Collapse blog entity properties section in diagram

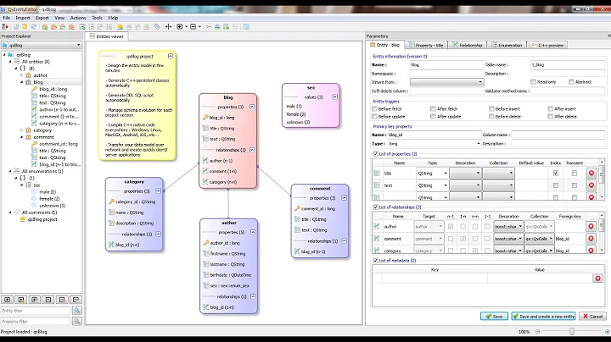click(252, 107)
